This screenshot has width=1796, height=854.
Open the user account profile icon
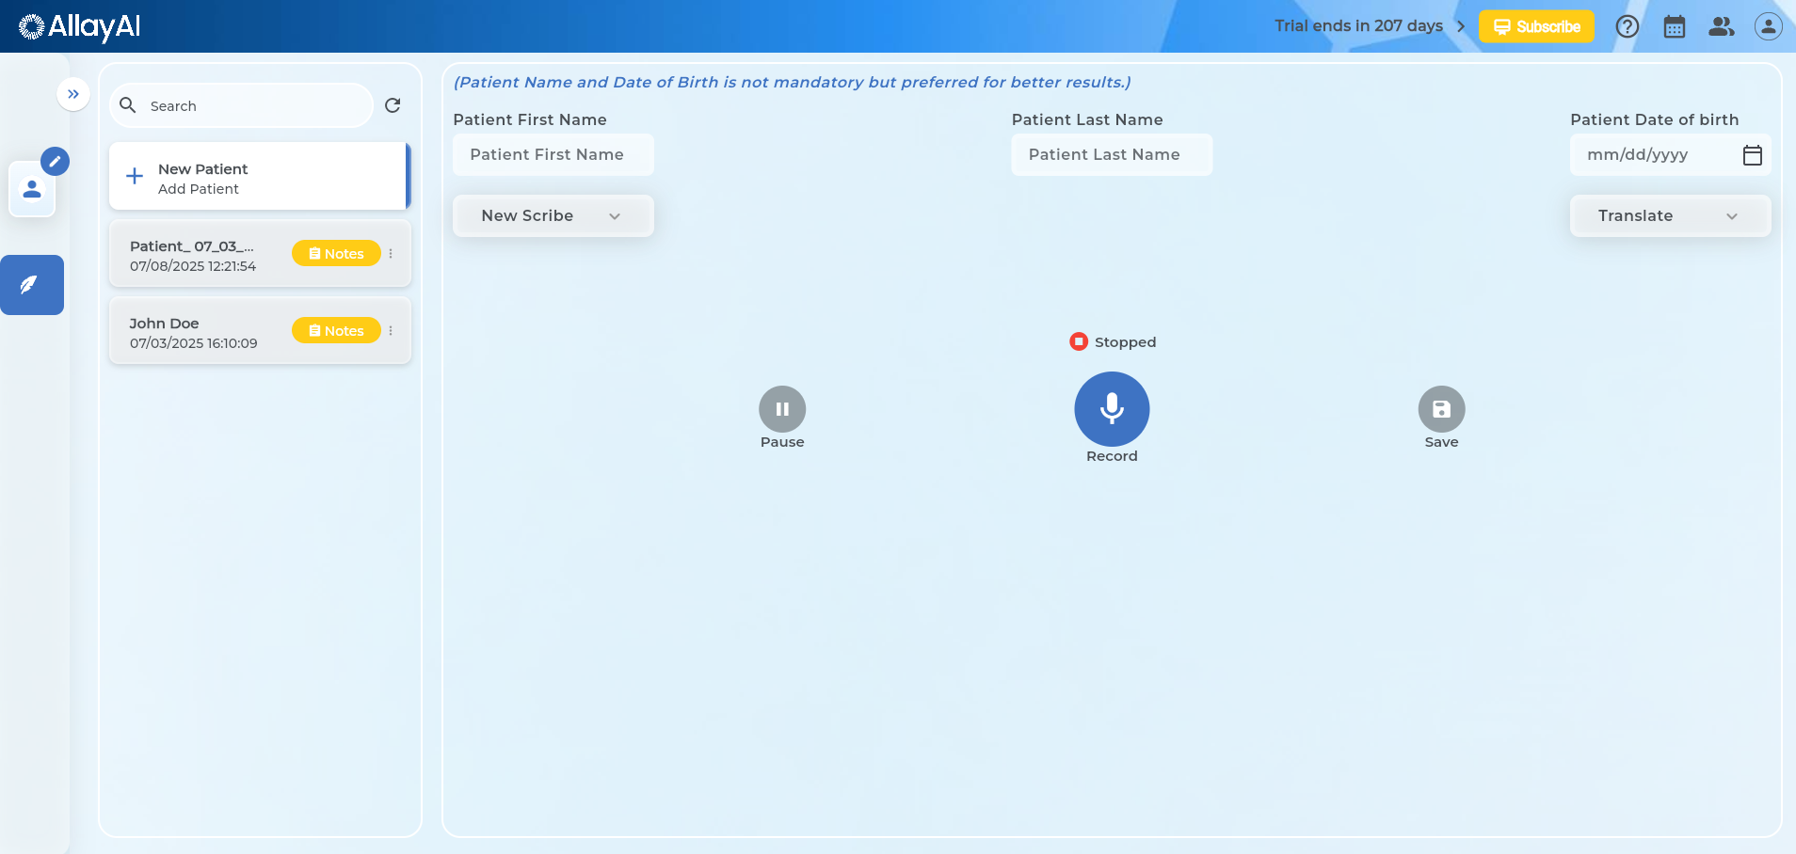point(1768,26)
